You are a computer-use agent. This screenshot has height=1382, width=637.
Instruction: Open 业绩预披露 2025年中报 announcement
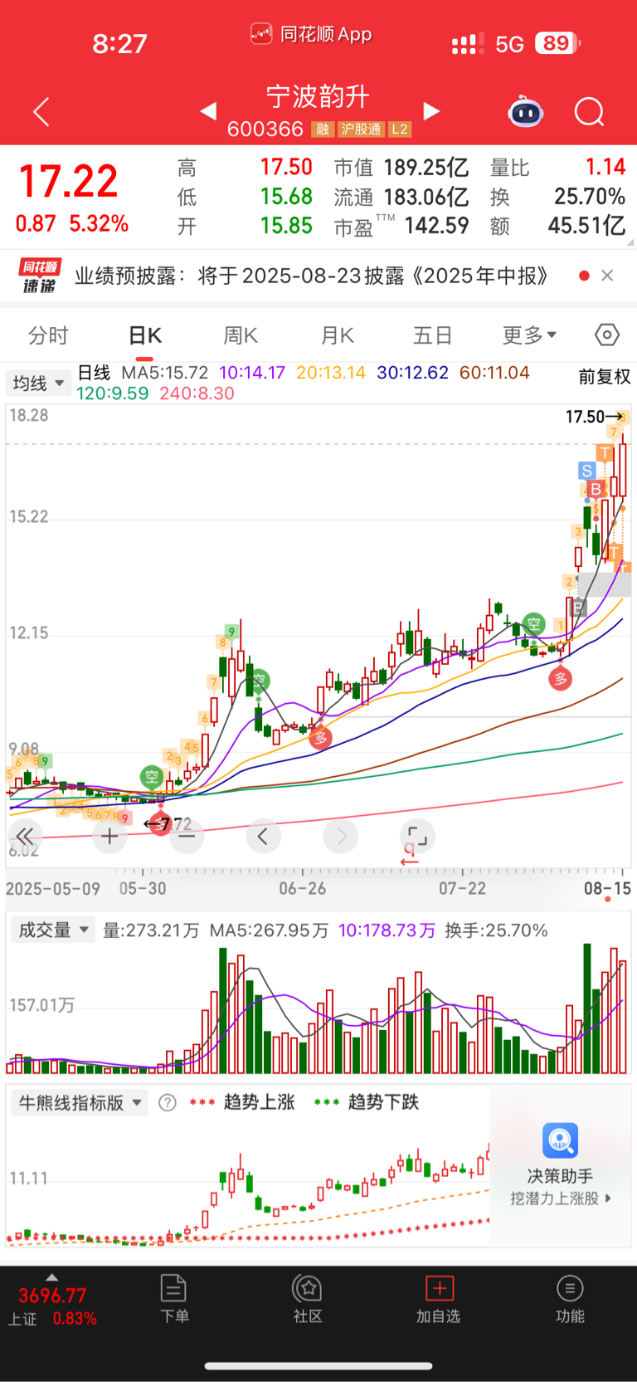[x=311, y=276]
